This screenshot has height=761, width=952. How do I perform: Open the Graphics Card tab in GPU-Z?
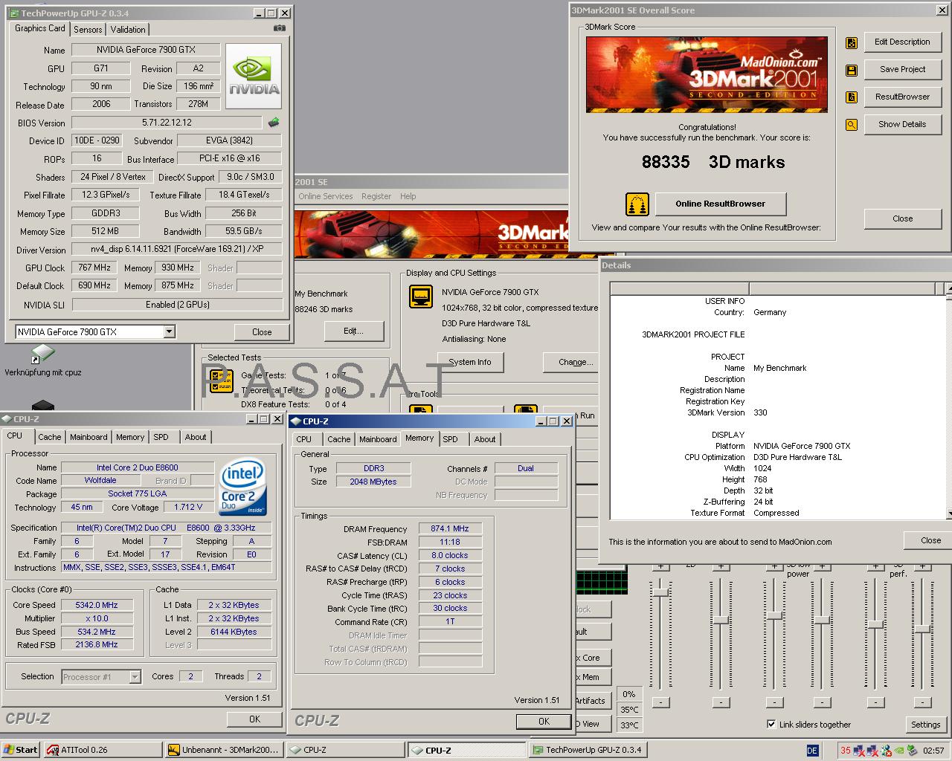(x=40, y=28)
